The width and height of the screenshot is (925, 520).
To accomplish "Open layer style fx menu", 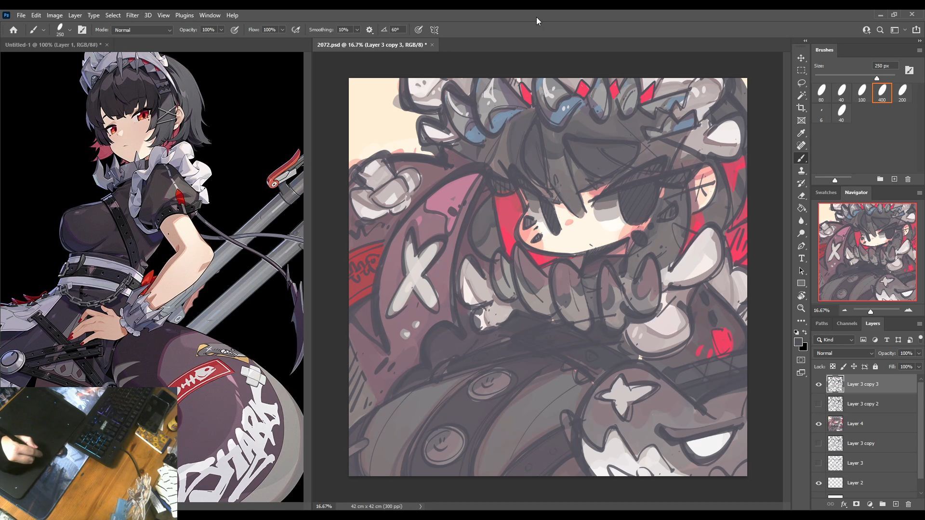I will click(844, 504).
